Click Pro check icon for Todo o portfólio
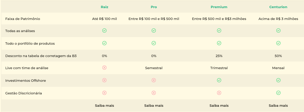Viewport: 304px width, 112px height. pyautogui.click(x=154, y=43)
